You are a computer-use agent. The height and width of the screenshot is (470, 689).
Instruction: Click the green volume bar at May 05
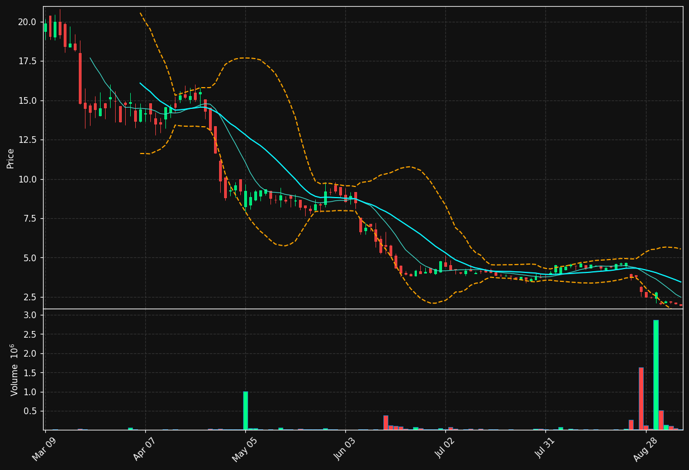point(245,410)
